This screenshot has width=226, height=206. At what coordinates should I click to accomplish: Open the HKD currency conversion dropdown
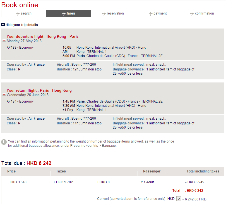click(174, 199)
